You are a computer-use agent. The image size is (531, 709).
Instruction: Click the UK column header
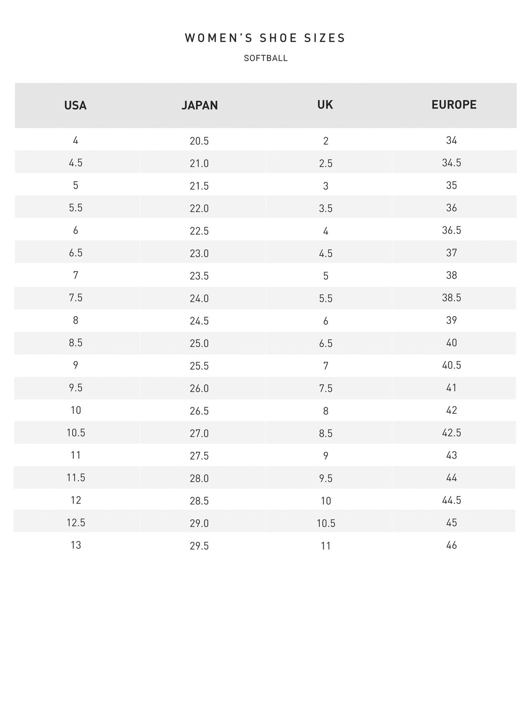click(325, 105)
